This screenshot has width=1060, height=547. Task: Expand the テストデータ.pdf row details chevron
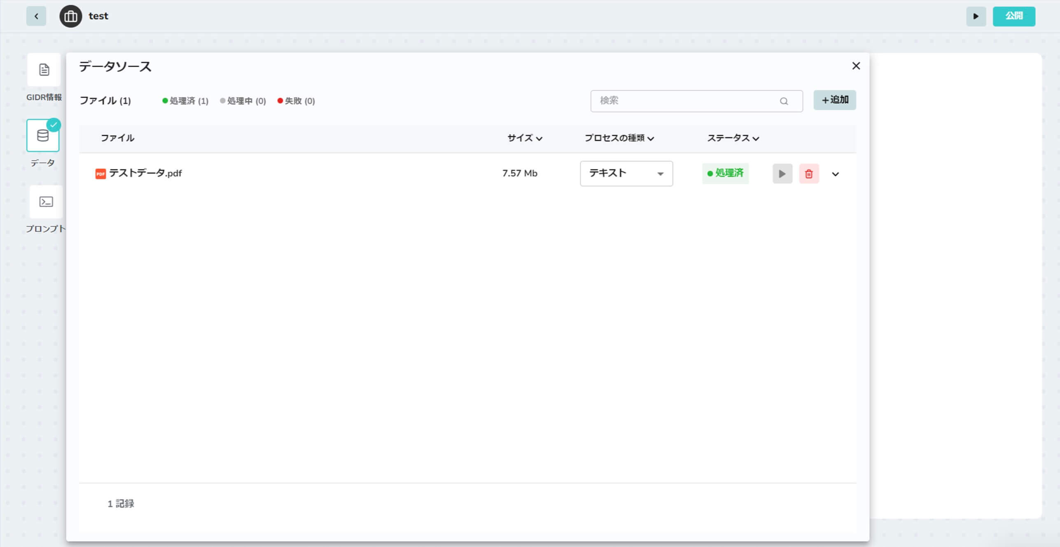click(x=835, y=174)
